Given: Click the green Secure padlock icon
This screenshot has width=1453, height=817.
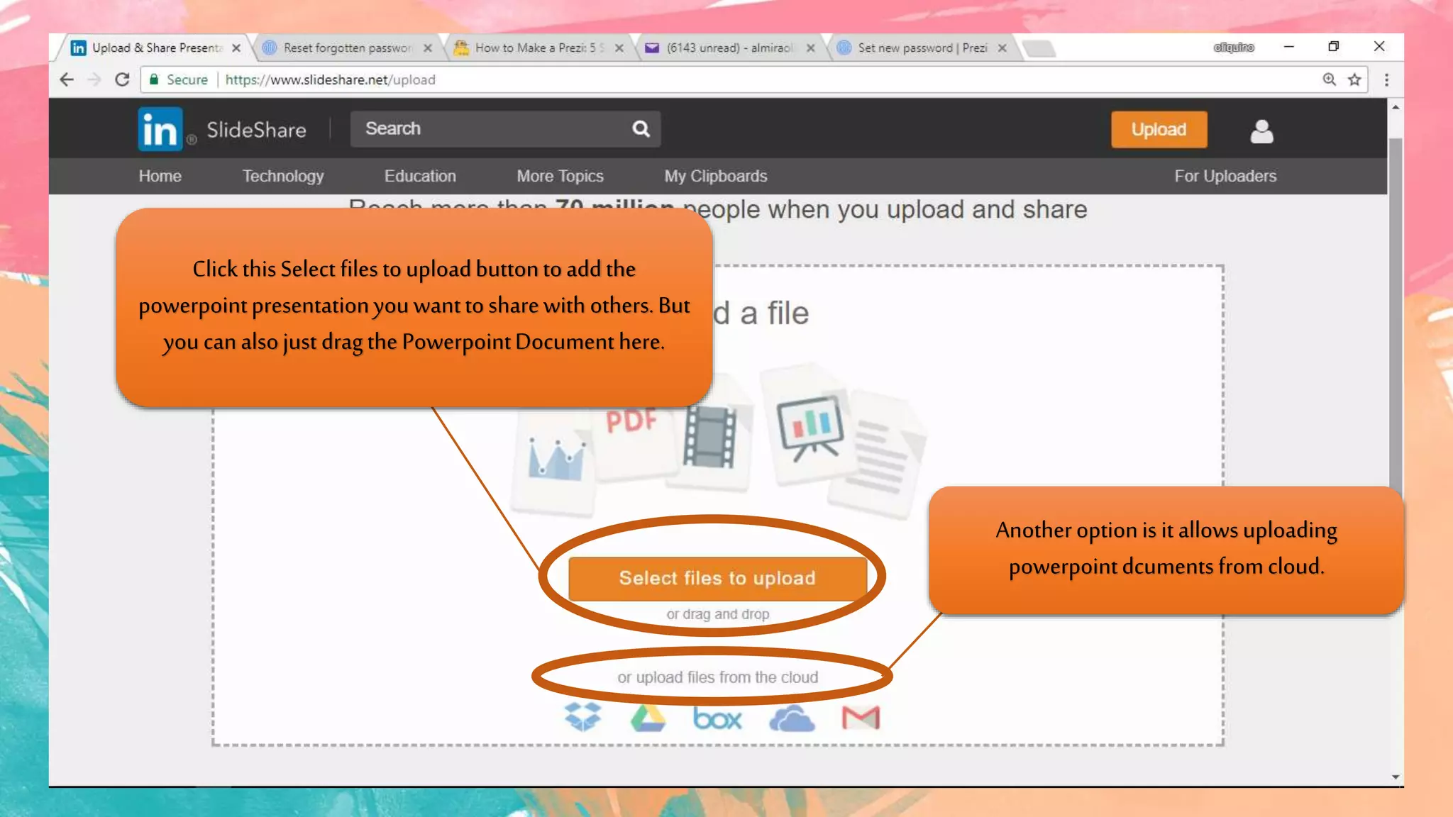Looking at the screenshot, I should click(154, 79).
